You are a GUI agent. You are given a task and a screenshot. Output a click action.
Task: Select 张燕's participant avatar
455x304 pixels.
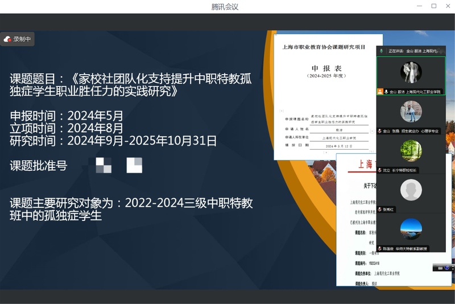tap(411, 111)
